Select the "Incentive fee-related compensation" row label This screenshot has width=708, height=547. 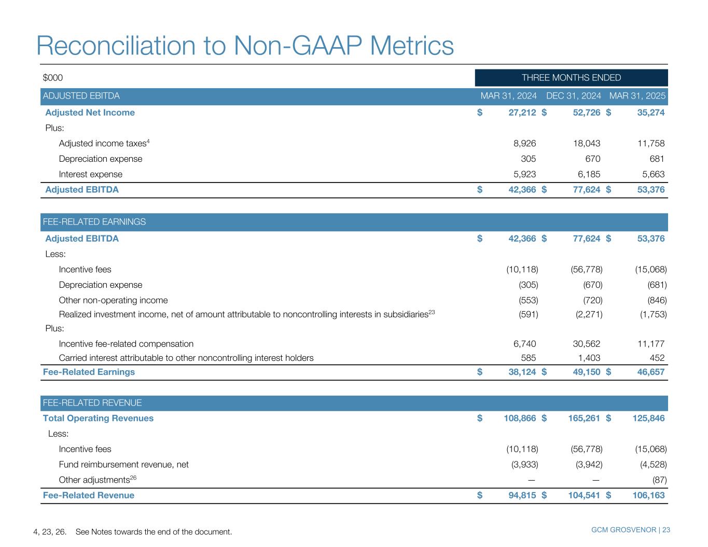[x=126, y=344]
